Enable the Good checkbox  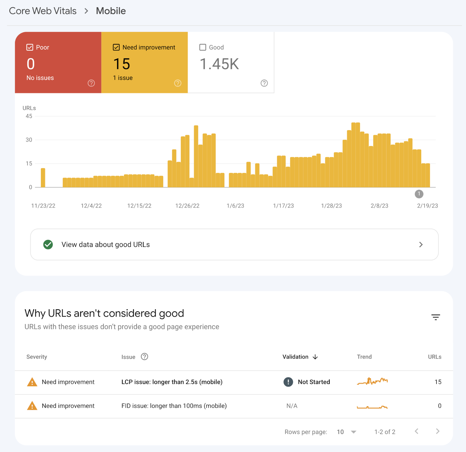coord(203,47)
